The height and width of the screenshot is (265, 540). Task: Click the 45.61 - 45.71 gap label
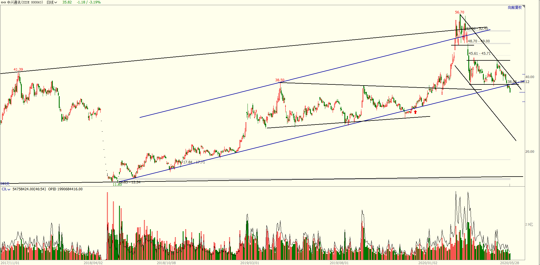pyautogui.click(x=479, y=54)
